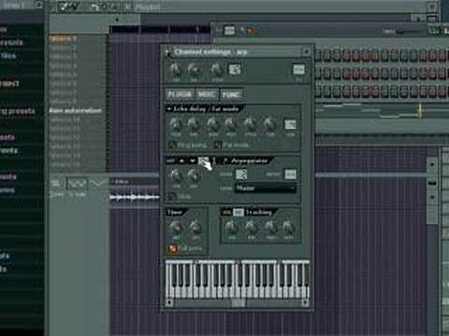Image resolution: width=449 pixels, height=336 pixels.
Task: Click the curve envelope button below patterns
Action: pos(98,184)
